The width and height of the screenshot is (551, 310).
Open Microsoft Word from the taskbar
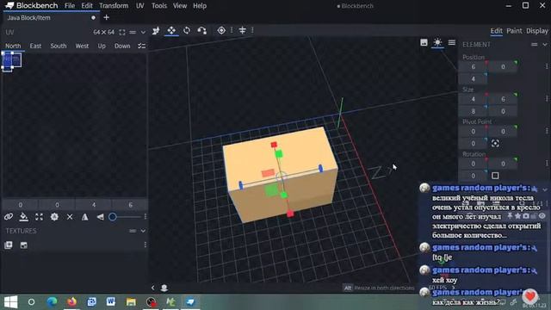pos(111,302)
